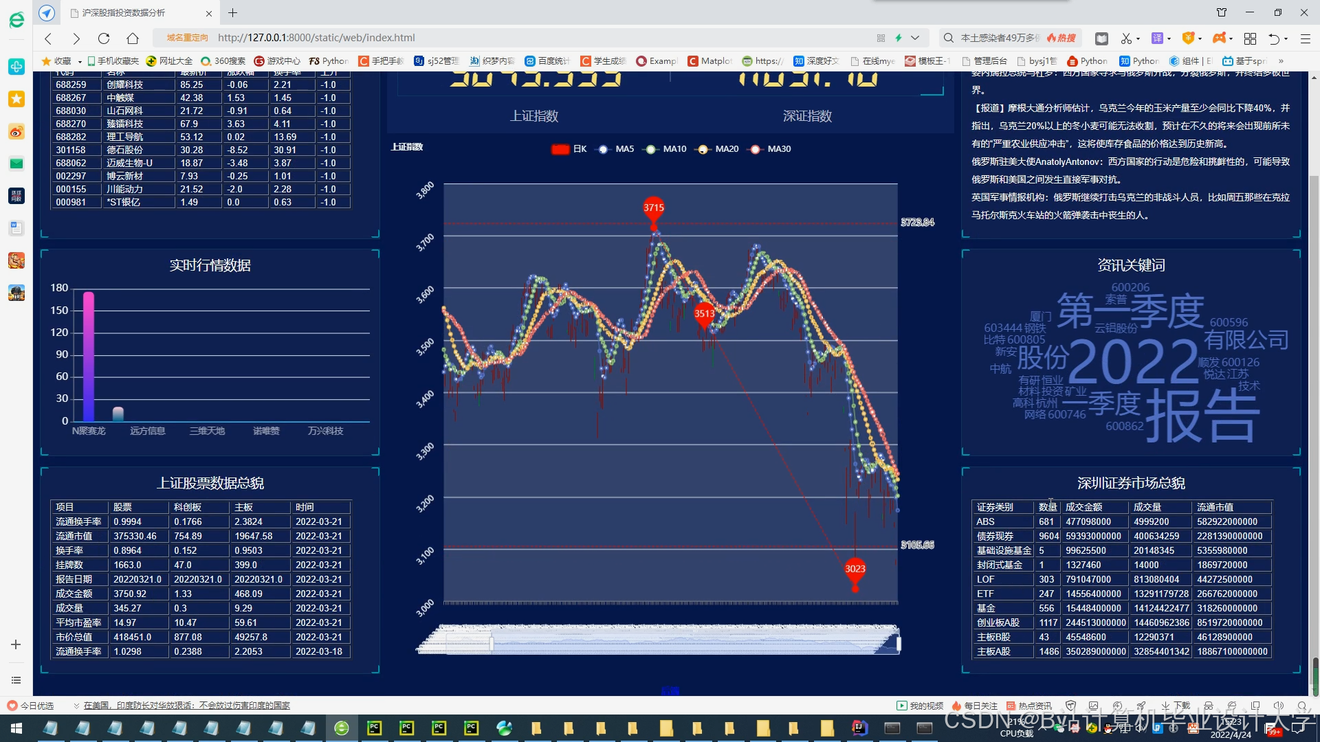This screenshot has height=742, width=1320.
Task: Click the undo closed-tab arrow icon
Action: pyautogui.click(x=1274, y=39)
